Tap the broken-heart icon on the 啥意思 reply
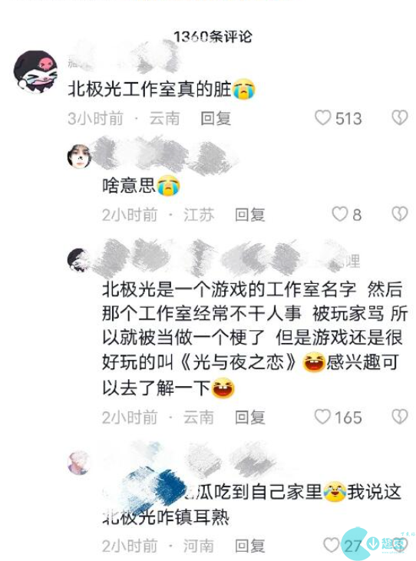This screenshot has height=561, width=416. [400, 214]
